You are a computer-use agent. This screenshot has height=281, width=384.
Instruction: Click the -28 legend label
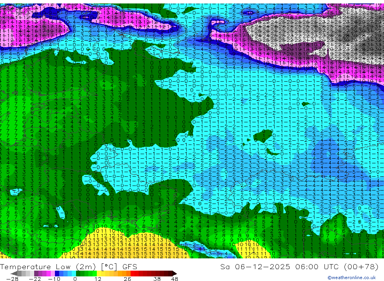tap(12, 279)
